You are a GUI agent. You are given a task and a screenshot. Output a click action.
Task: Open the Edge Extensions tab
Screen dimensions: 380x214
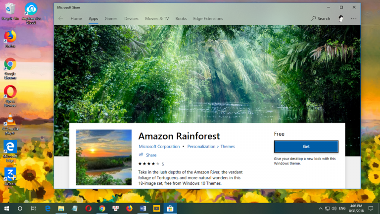(x=208, y=18)
